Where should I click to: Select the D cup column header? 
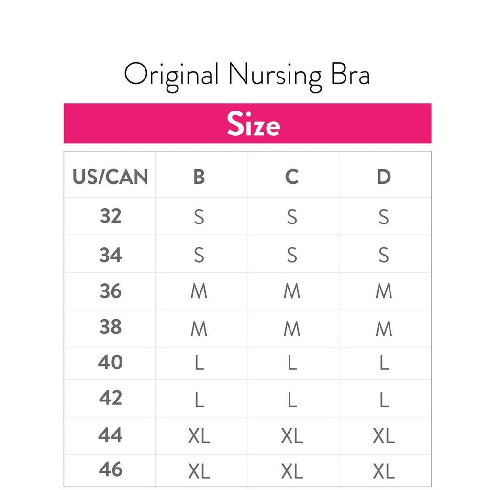383,177
